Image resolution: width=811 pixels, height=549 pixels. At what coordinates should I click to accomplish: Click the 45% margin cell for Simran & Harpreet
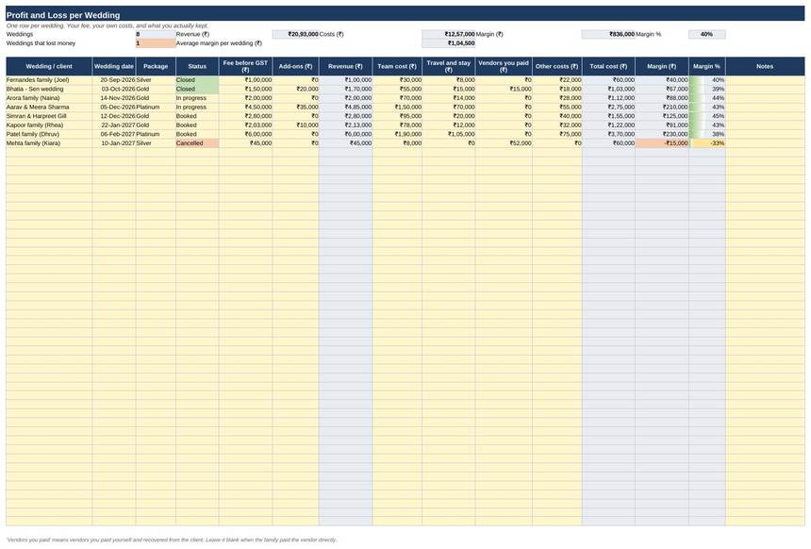coord(707,116)
